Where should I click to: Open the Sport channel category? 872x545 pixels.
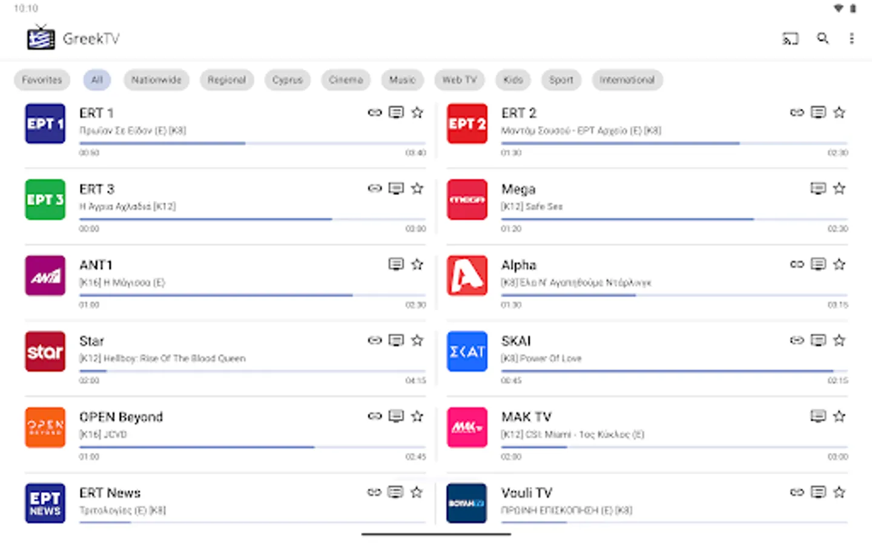(561, 79)
